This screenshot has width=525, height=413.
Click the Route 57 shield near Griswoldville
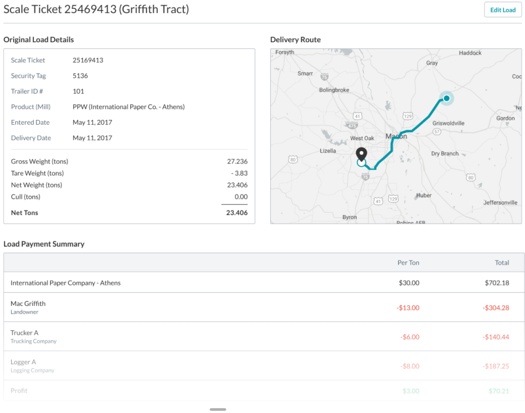[x=437, y=132]
